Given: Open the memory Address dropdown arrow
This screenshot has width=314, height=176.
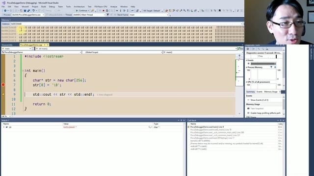Looking at the screenshot, I should [x=241, y=24].
